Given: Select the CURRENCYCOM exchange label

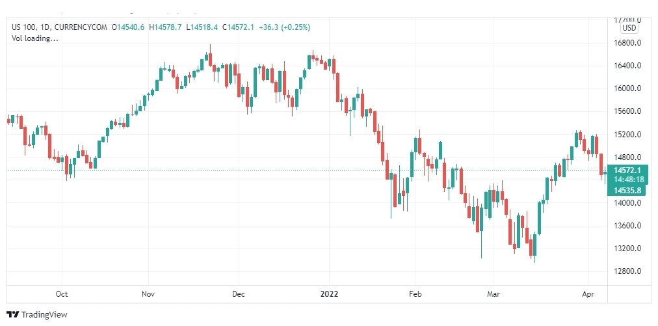Looking at the screenshot, I should point(81,27).
